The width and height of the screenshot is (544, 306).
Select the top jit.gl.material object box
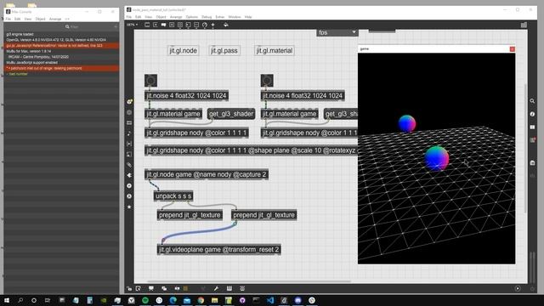click(275, 51)
